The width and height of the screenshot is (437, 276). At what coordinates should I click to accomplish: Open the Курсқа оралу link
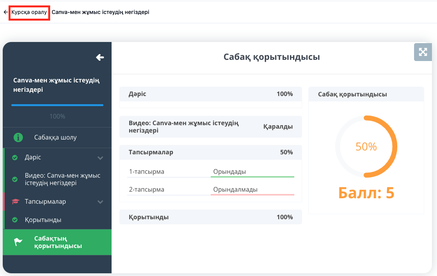[29, 12]
